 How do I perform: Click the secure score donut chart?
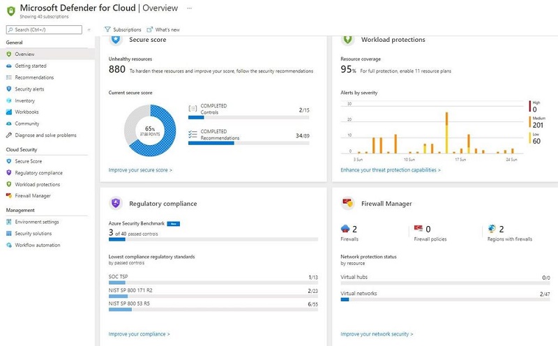[x=150, y=130]
